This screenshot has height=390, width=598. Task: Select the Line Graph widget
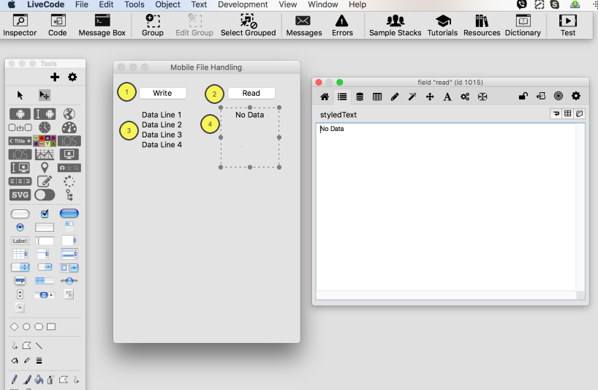pos(45,154)
